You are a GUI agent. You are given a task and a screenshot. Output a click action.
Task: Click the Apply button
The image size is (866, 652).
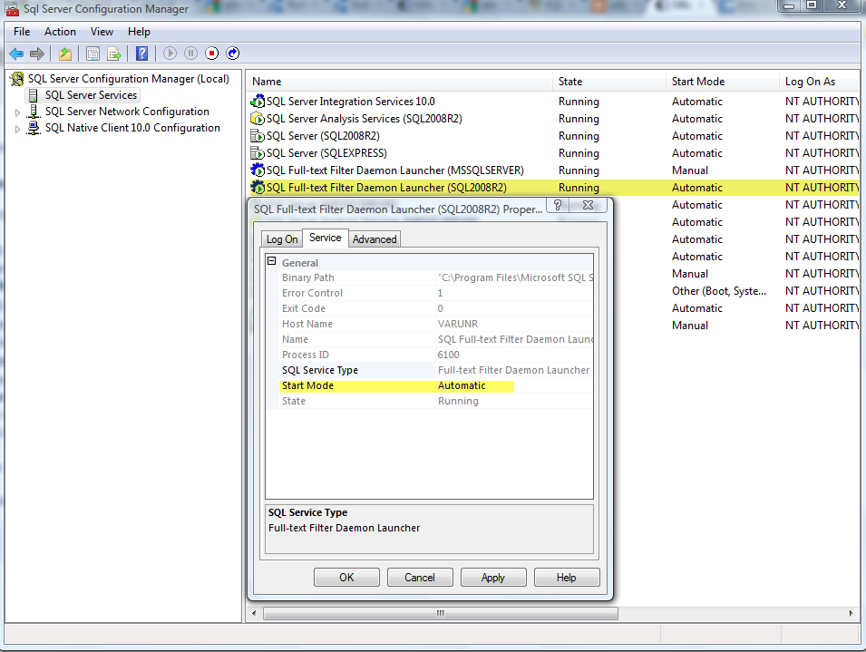[493, 578]
